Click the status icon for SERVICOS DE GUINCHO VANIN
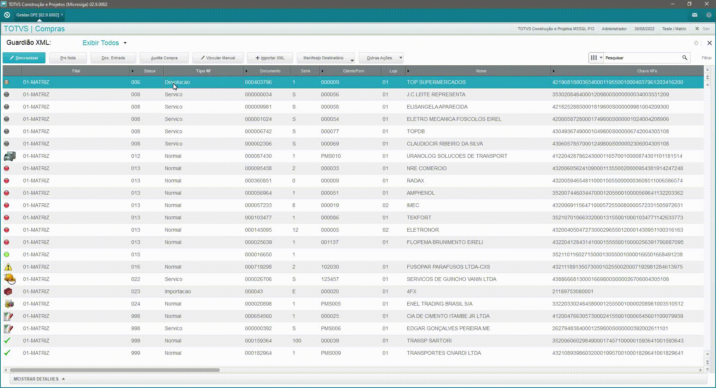The width and height of the screenshot is (716, 388). pyautogui.click(x=10, y=279)
